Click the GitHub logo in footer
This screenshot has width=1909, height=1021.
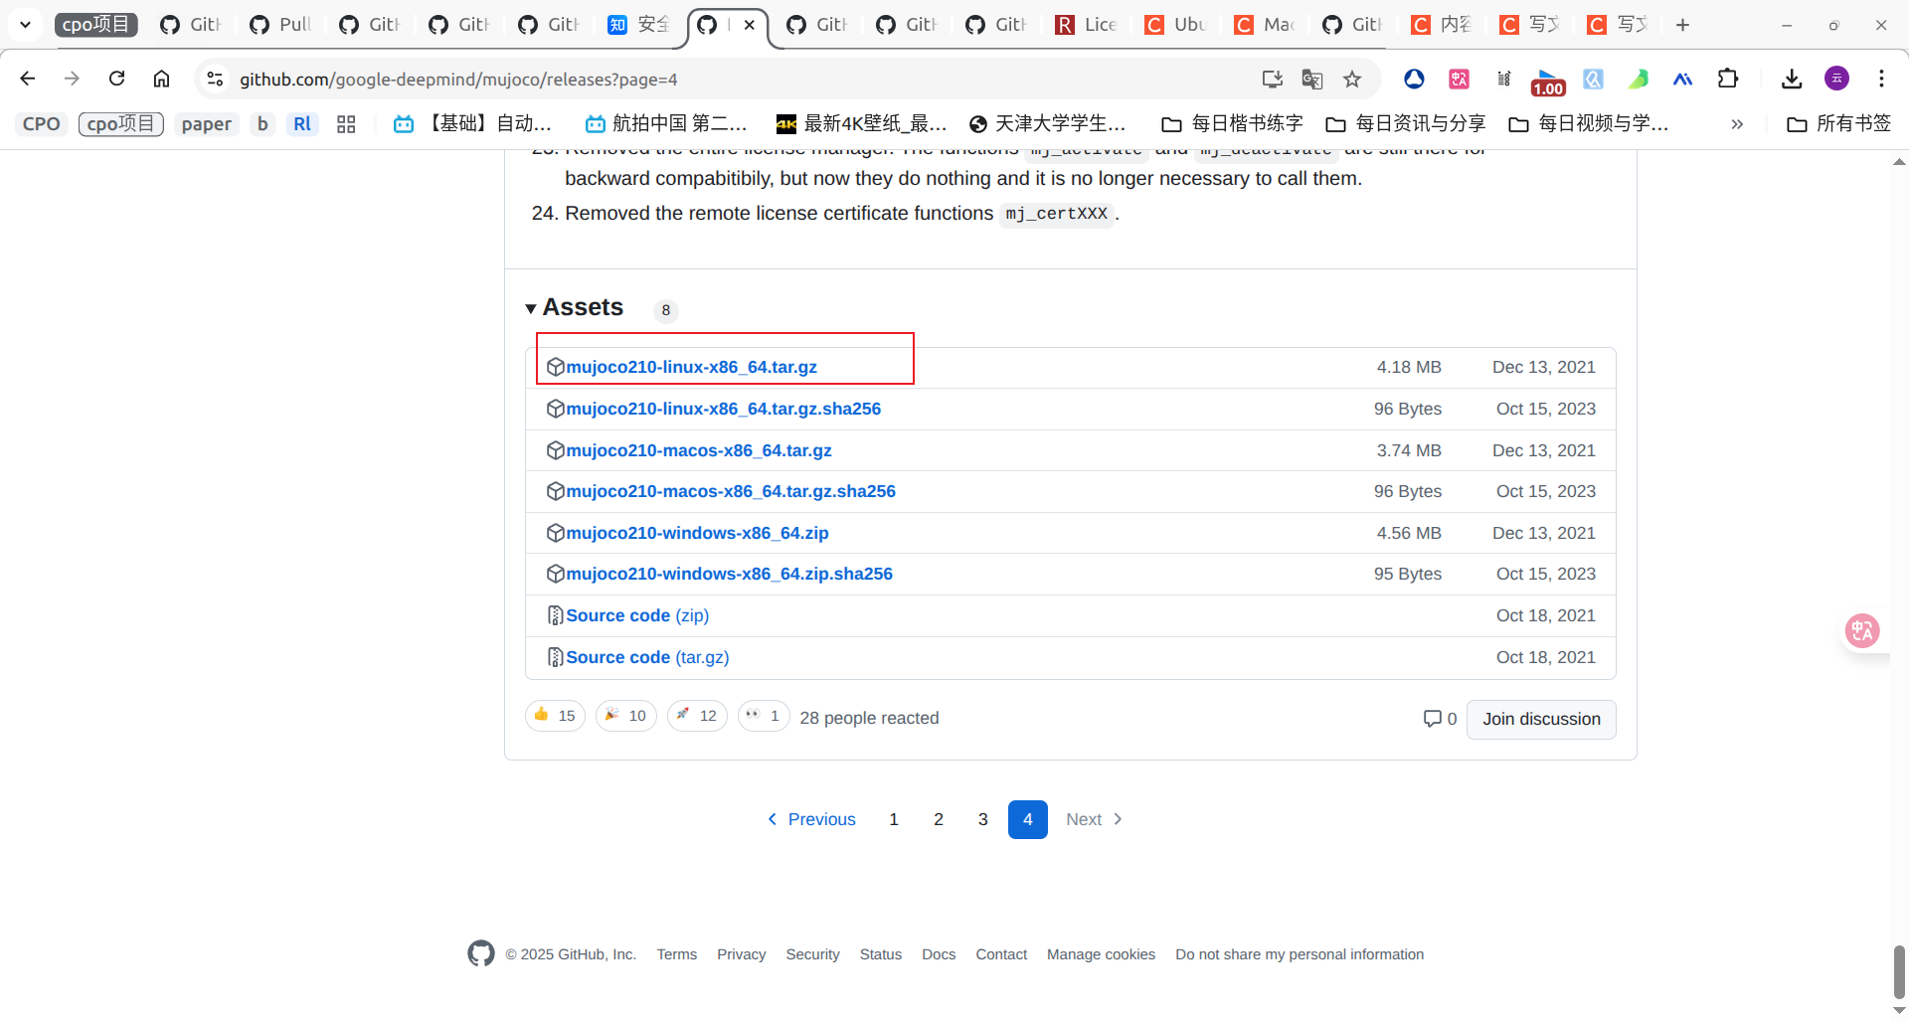[x=481, y=953]
